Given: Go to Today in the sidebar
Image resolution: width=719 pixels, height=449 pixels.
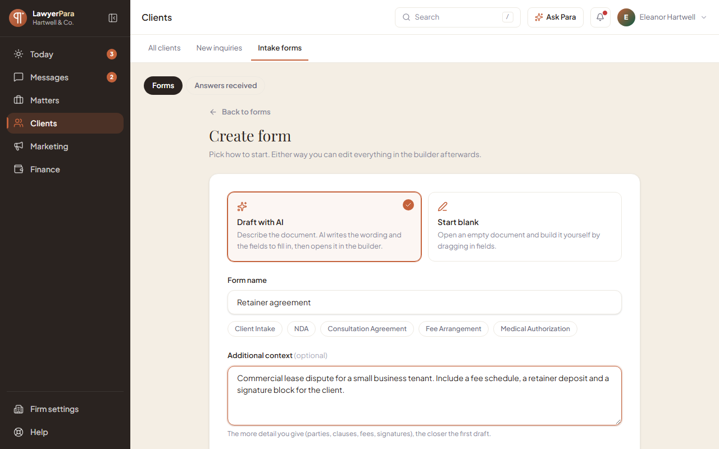Looking at the screenshot, I should point(65,54).
